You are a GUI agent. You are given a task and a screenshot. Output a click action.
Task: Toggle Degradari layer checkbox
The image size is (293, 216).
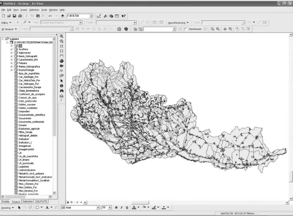coord(16,112)
